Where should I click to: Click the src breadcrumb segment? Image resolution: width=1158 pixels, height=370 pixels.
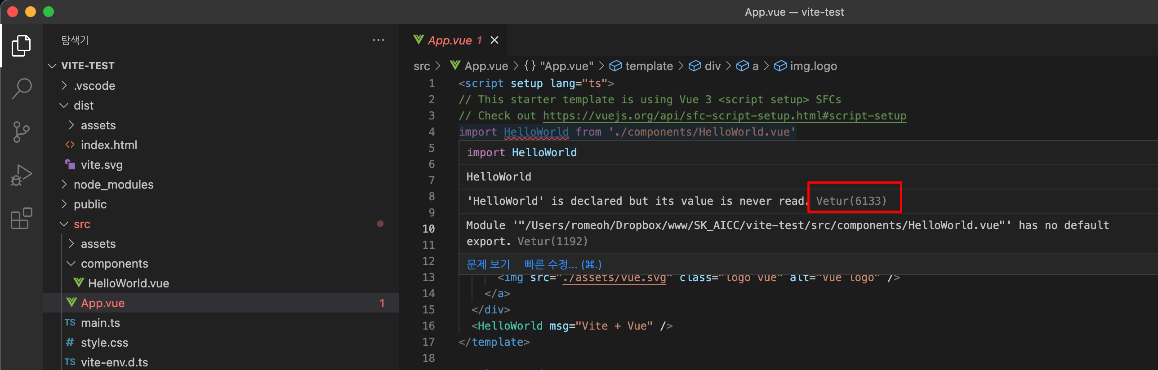(422, 66)
